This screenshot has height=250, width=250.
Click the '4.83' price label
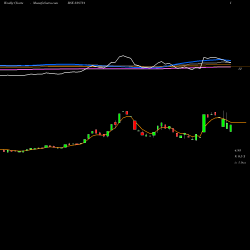pyautogui.click(x=237, y=150)
